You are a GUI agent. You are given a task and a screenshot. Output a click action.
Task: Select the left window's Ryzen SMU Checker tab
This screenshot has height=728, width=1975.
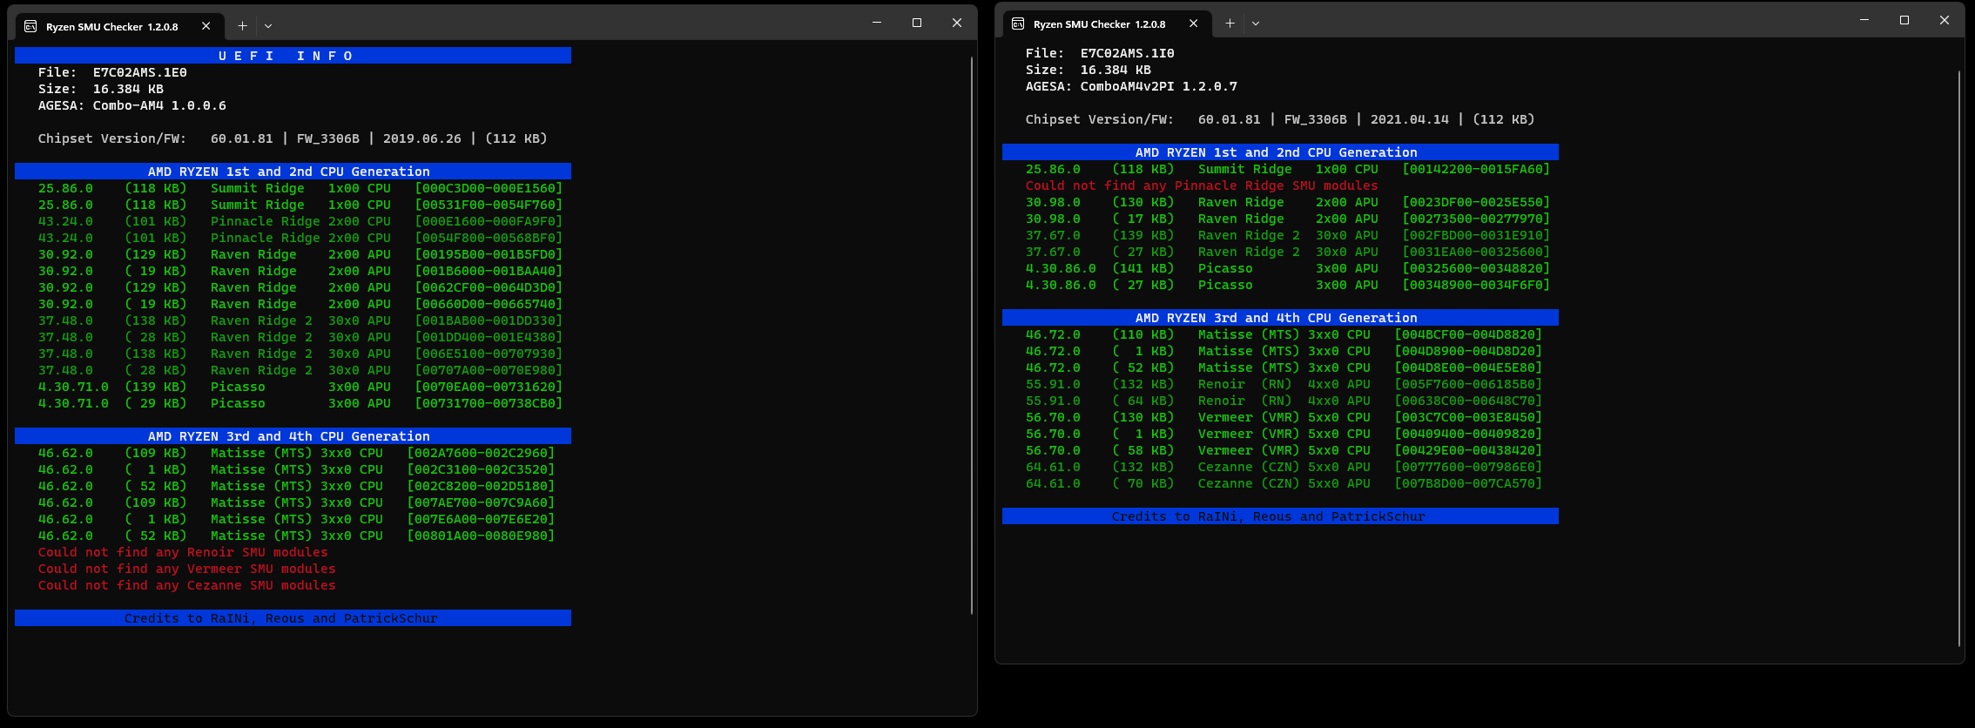[119, 26]
